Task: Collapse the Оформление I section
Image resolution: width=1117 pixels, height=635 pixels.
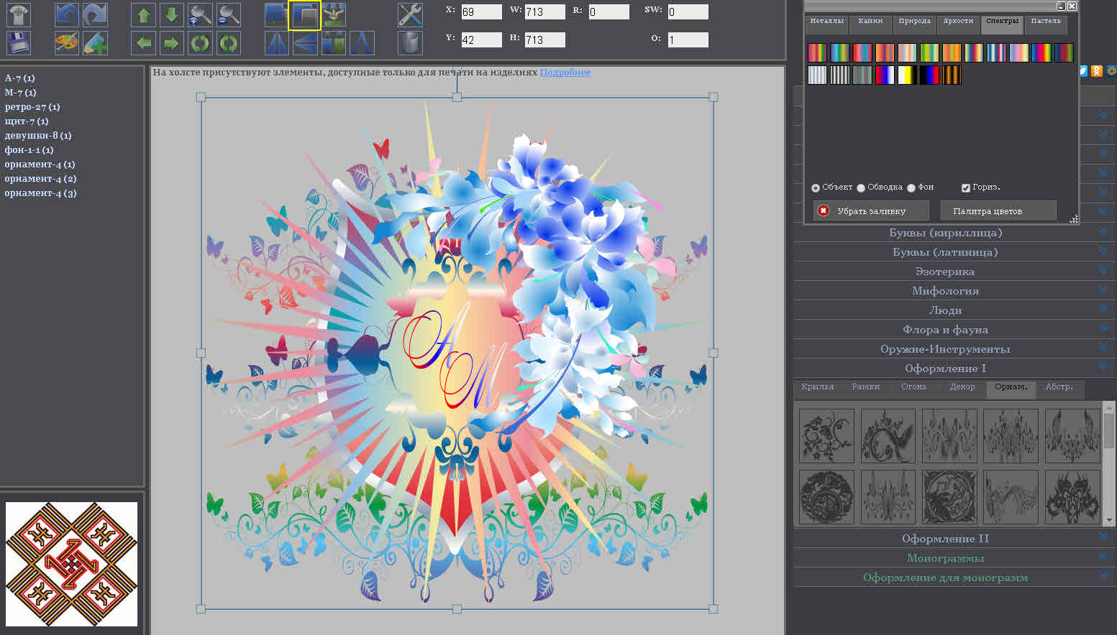Action: click(954, 369)
